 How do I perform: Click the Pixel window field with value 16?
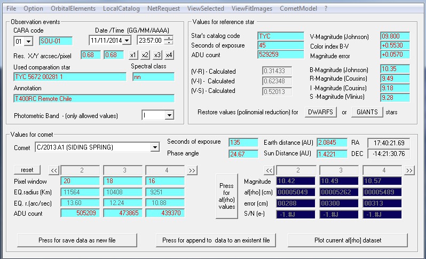point(165,181)
